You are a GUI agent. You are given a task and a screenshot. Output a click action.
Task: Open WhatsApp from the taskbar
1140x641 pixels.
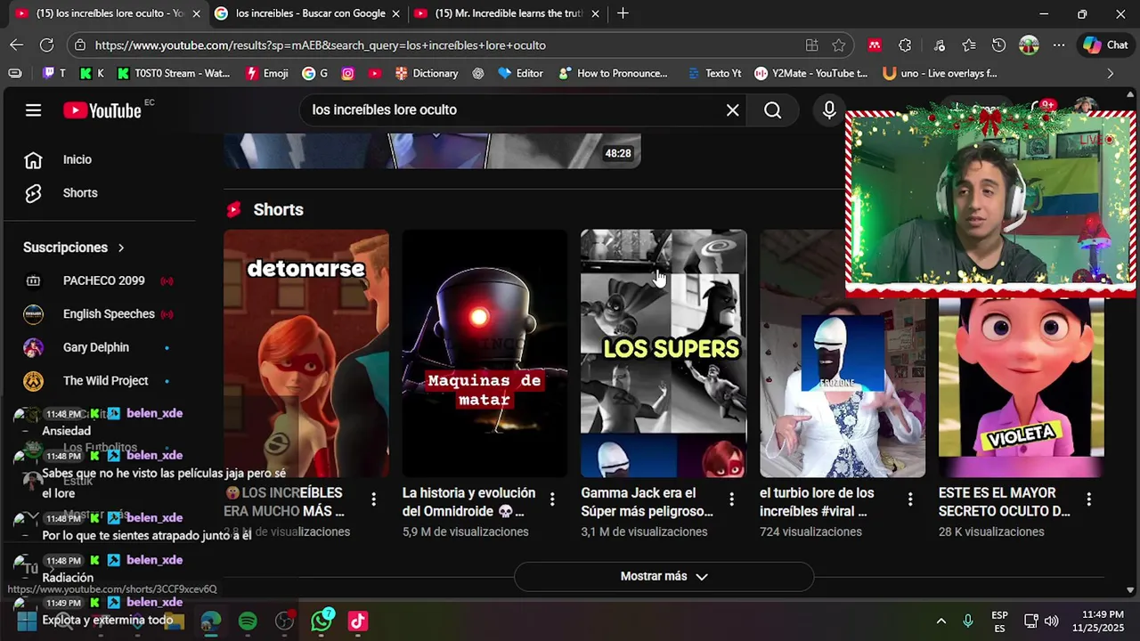tap(322, 621)
